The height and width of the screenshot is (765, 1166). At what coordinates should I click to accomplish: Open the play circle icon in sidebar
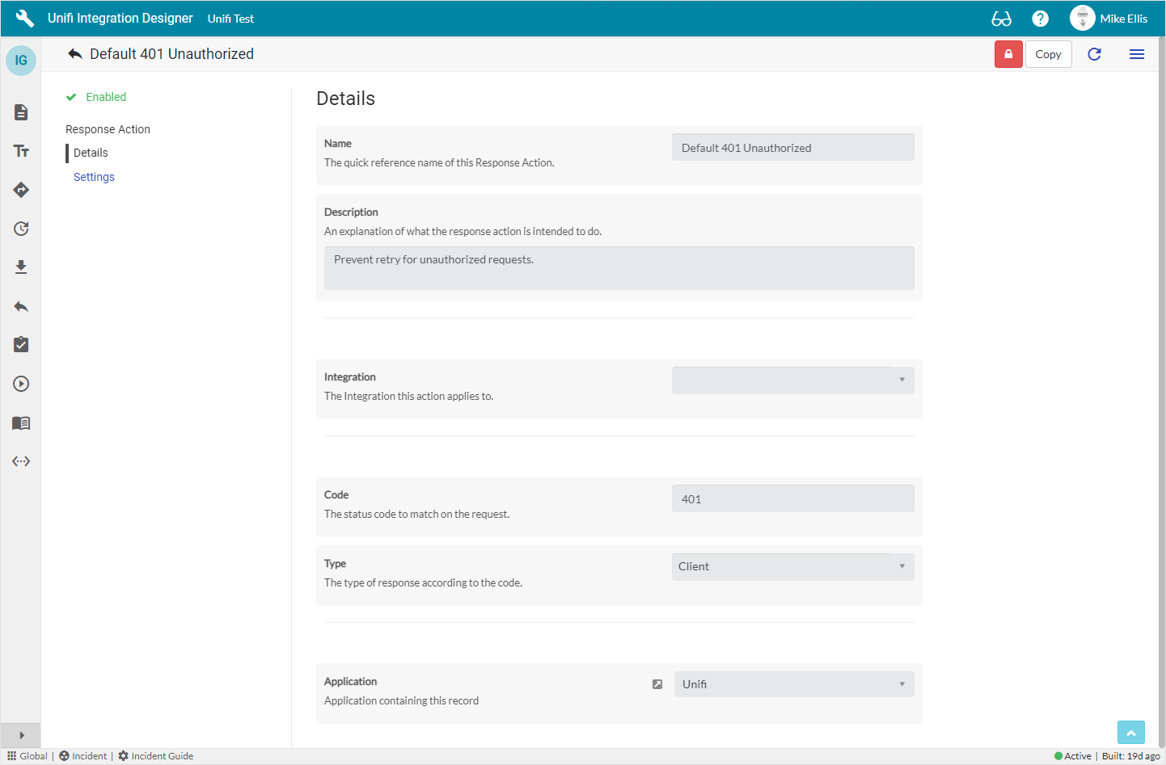tap(21, 384)
